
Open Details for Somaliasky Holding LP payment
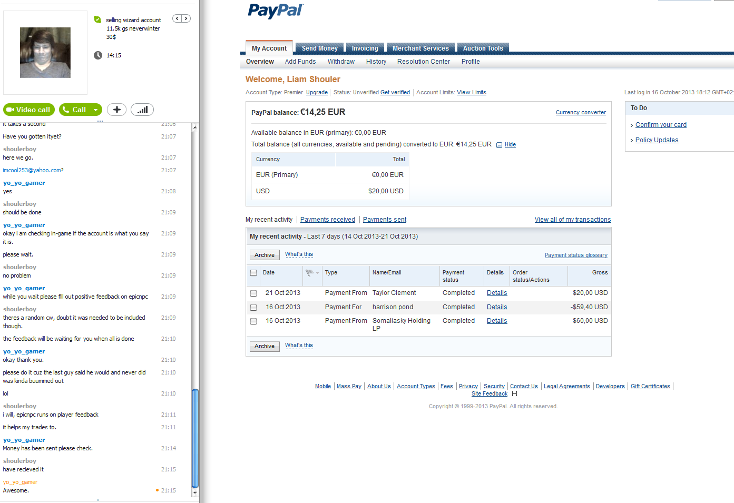(x=497, y=321)
